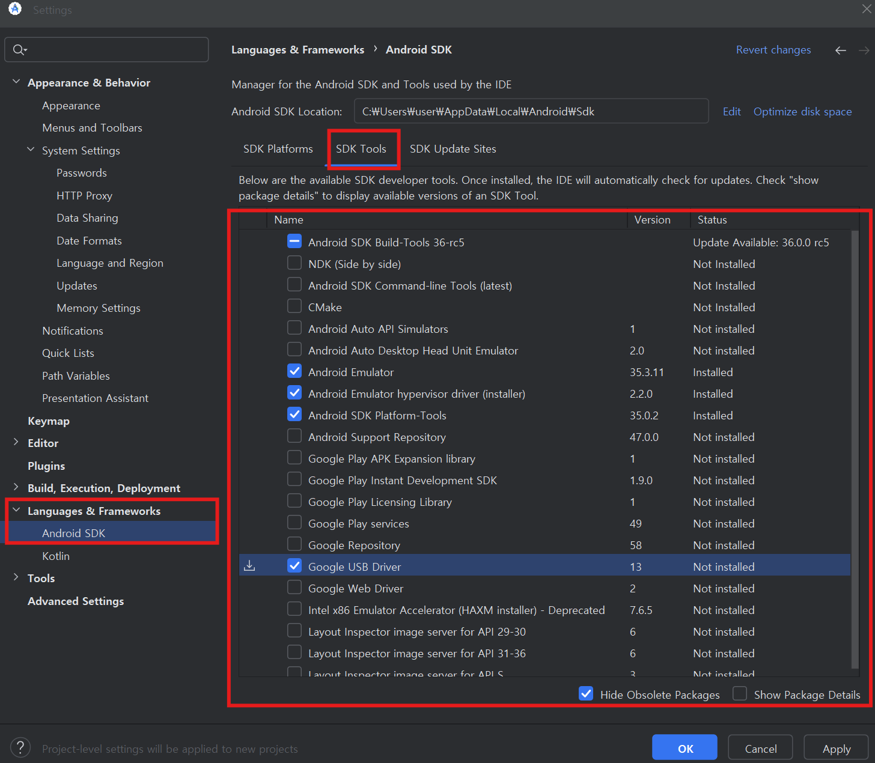Collapse Languages & Frameworks section

tap(16, 510)
